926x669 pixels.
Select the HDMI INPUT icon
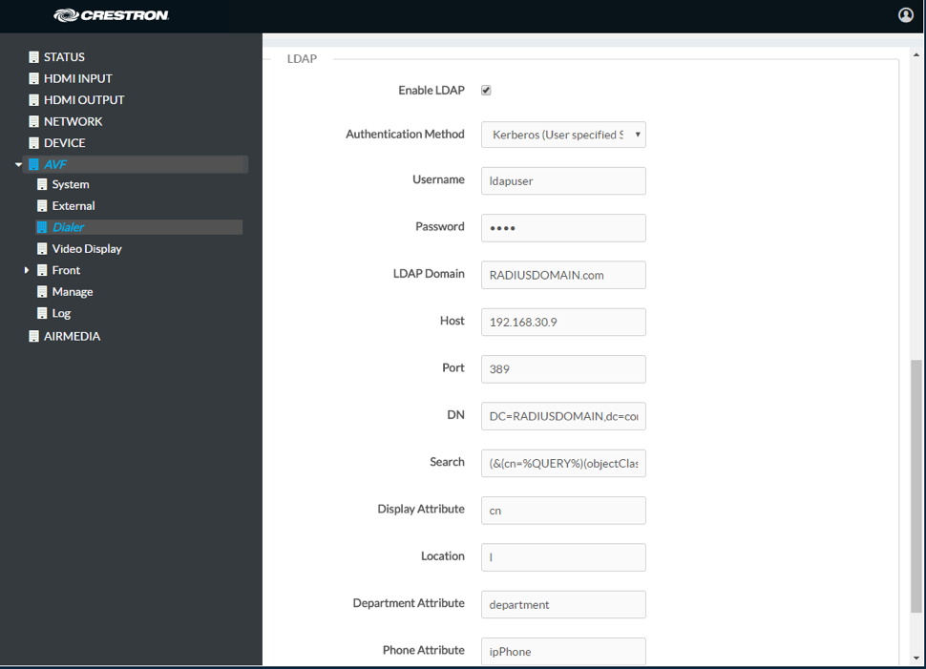pos(33,78)
